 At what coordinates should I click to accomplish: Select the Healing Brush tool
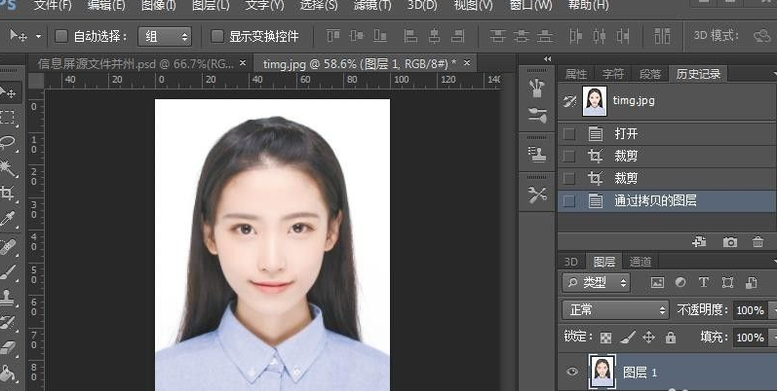(7, 246)
